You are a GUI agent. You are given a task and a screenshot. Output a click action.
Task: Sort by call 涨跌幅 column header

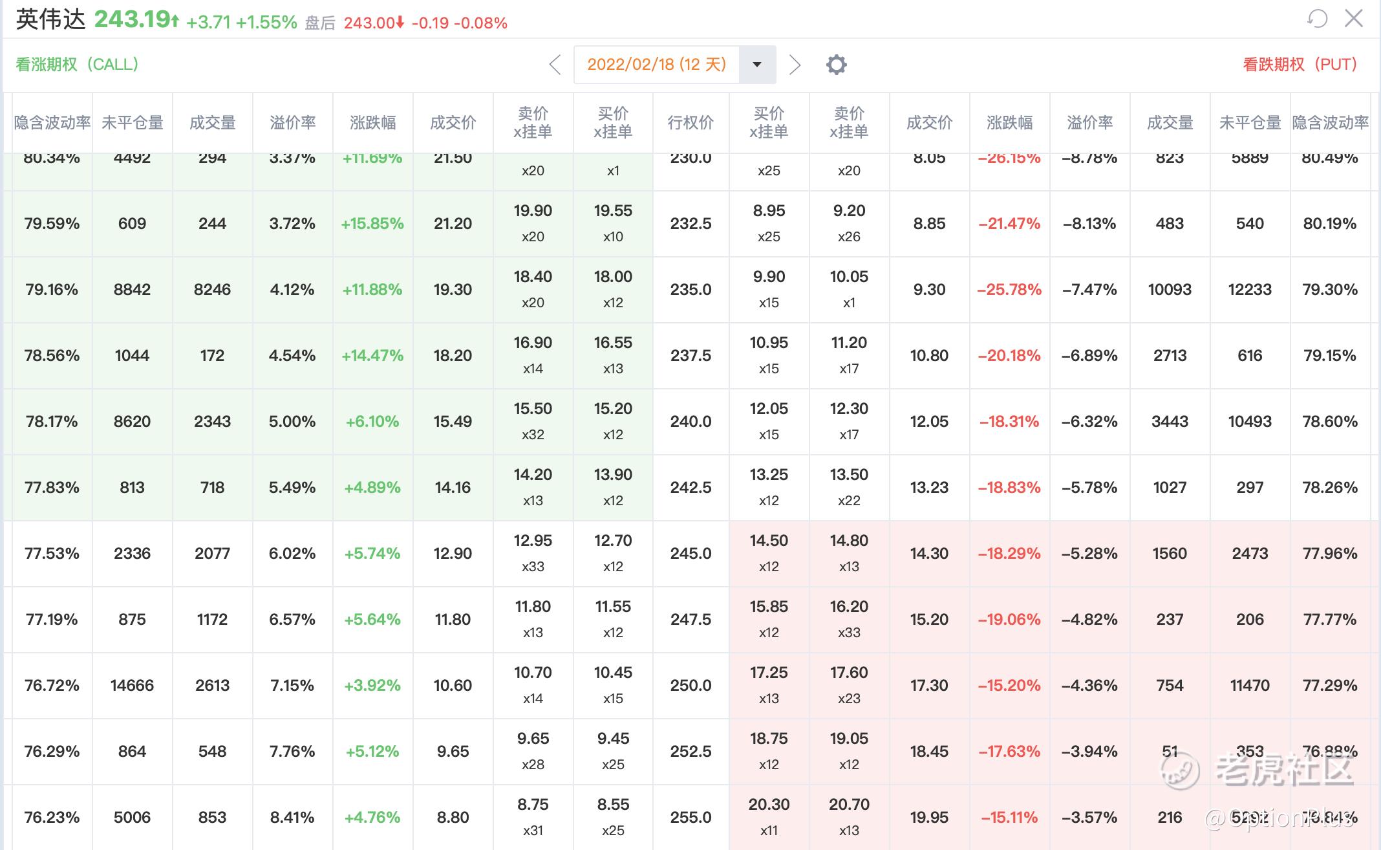pyautogui.click(x=373, y=123)
